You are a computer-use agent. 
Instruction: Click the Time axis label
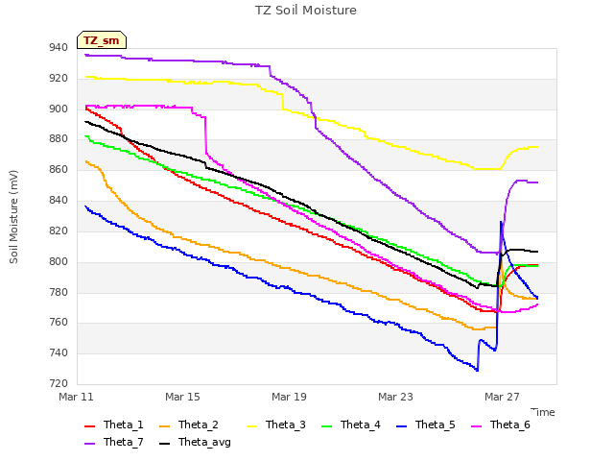[x=543, y=412]
